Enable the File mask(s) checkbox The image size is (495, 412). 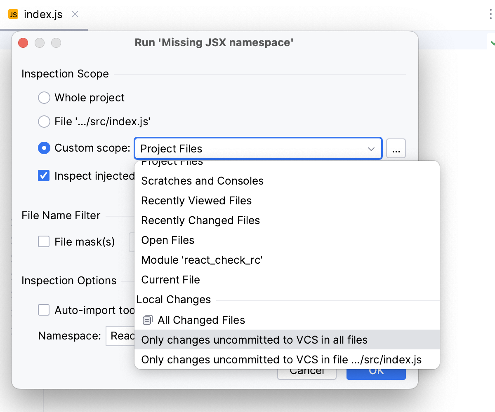pyautogui.click(x=44, y=242)
